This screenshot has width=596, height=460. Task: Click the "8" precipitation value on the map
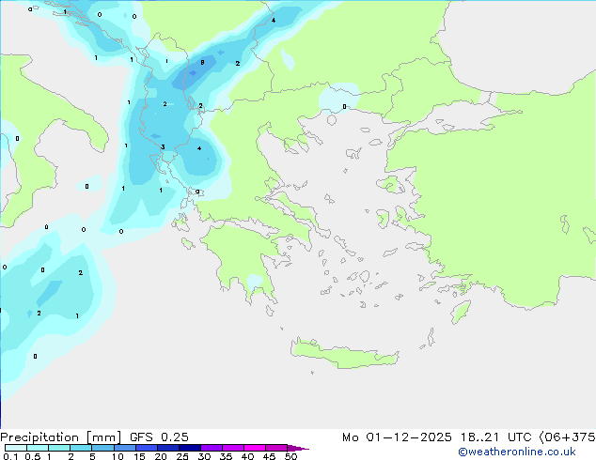tap(202, 62)
